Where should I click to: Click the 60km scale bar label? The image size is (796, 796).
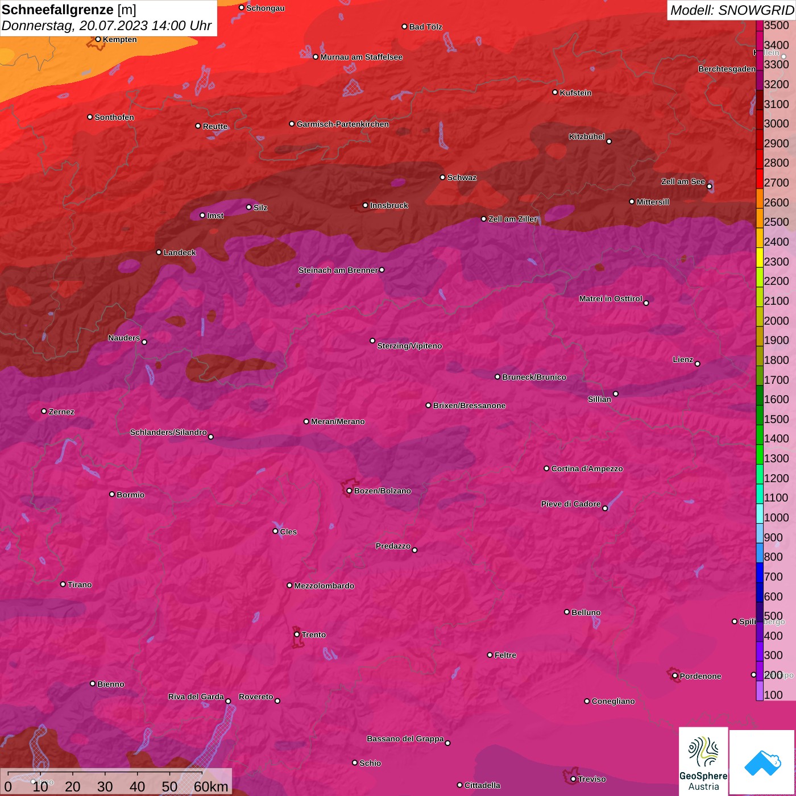211,786
